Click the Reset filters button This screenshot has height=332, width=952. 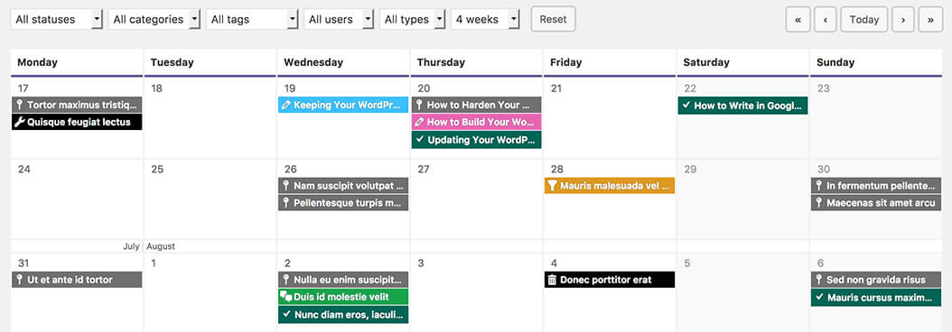click(x=553, y=19)
